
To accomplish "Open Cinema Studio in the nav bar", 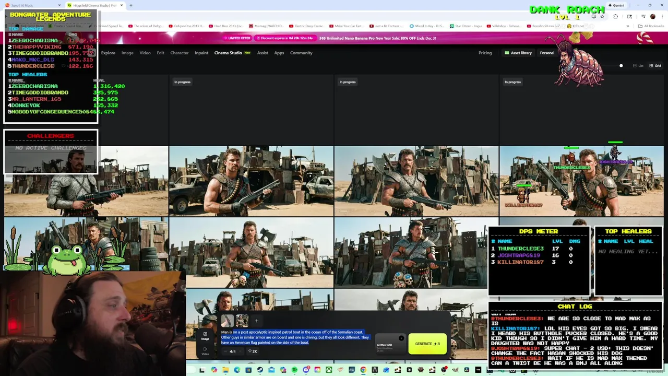I will pyautogui.click(x=232, y=53).
